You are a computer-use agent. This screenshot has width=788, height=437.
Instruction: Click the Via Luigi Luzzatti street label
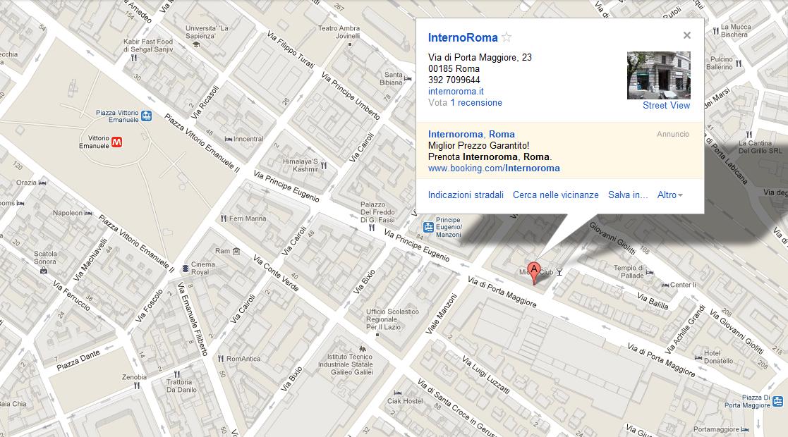[x=485, y=375]
